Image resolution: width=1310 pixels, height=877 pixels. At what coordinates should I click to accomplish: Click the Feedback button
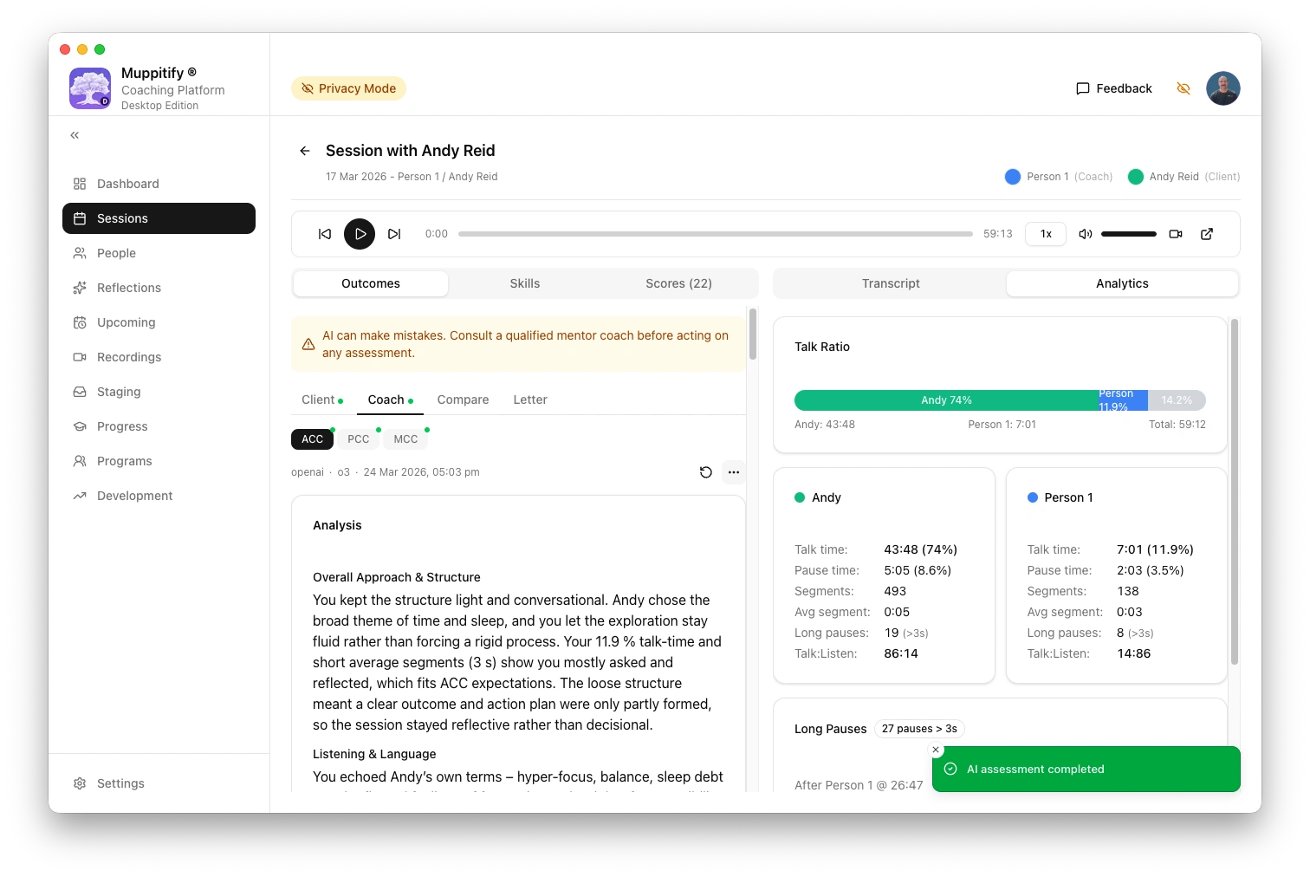1113,88
